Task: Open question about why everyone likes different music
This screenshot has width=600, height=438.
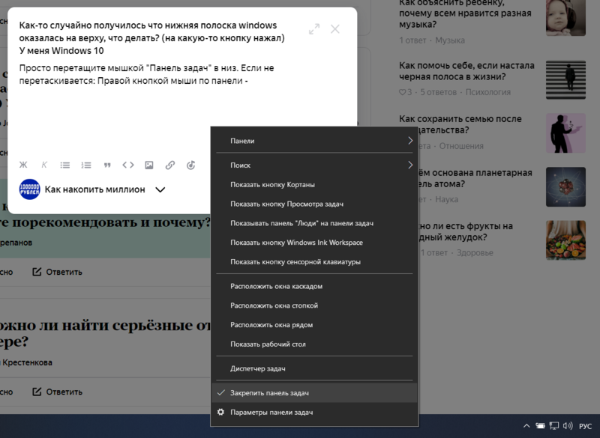Action: click(465, 13)
